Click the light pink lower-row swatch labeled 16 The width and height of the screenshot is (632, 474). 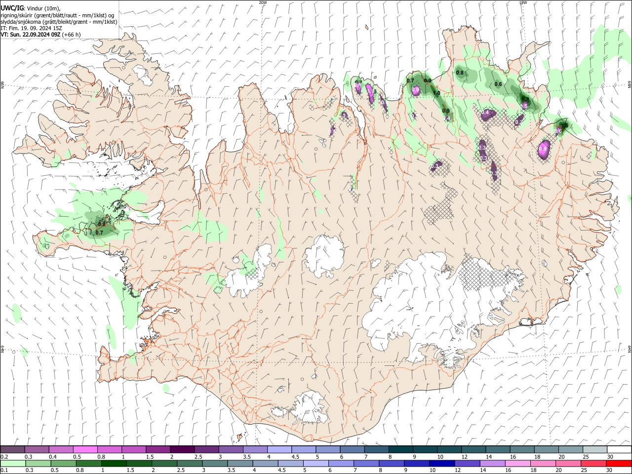517,463
